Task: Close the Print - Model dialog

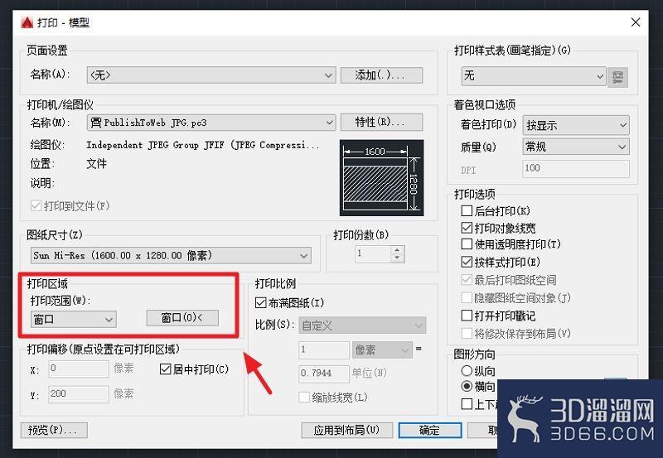Action: tap(636, 22)
